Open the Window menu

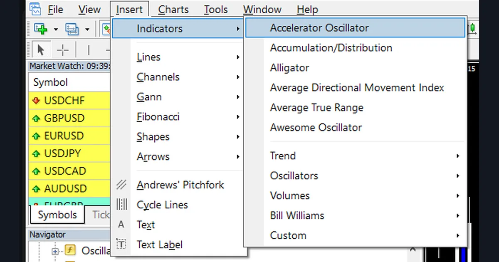coord(262,9)
